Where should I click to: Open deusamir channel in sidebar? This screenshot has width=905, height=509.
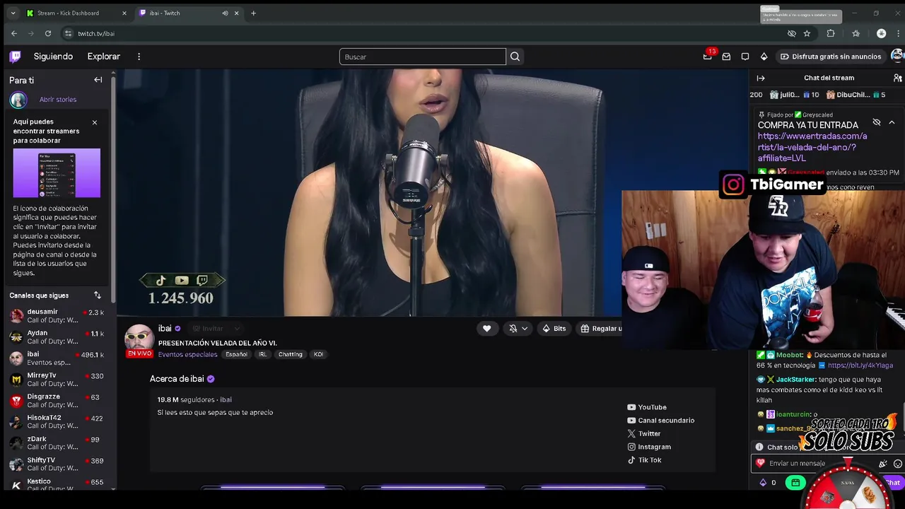57,316
